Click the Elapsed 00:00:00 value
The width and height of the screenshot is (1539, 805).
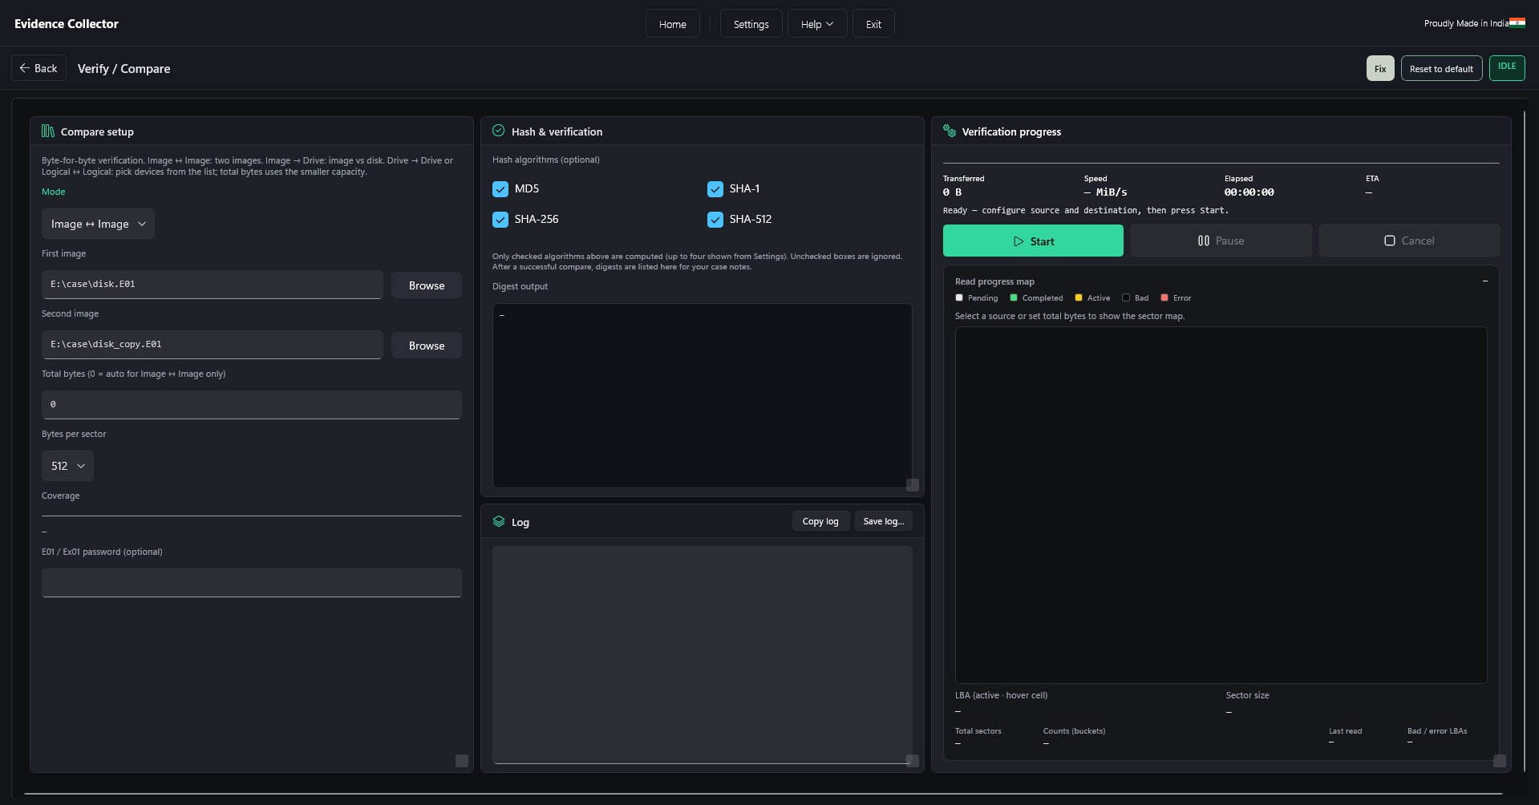click(1249, 192)
